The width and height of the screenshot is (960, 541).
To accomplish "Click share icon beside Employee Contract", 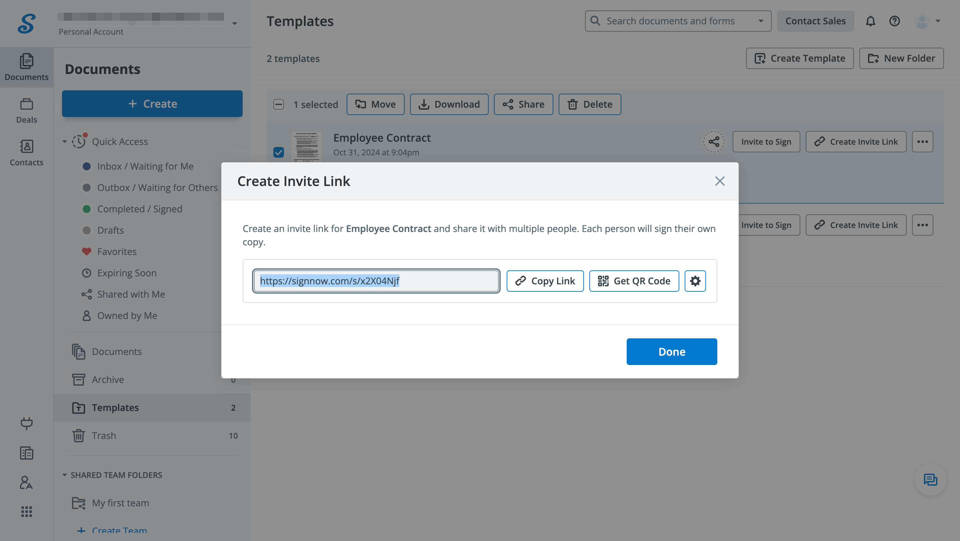I will (714, 142).
